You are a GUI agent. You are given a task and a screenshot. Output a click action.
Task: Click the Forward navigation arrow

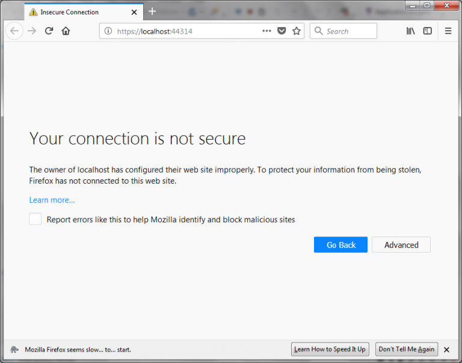[32, 31]
